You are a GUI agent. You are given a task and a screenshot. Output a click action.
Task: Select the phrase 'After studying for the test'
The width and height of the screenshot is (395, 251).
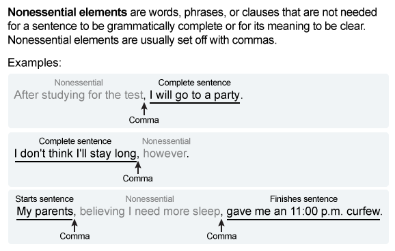coord(79,95)
